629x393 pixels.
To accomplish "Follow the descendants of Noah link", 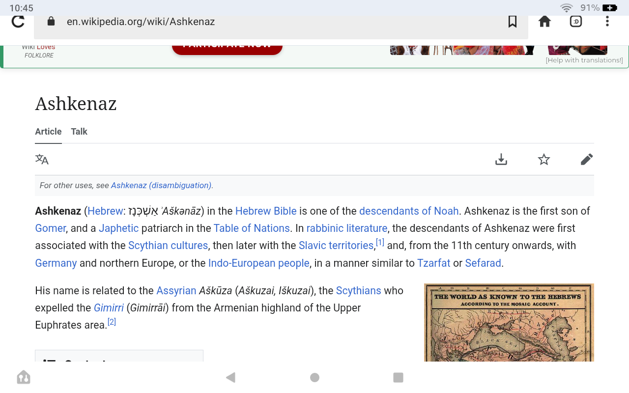I will [x=408, y=211].
